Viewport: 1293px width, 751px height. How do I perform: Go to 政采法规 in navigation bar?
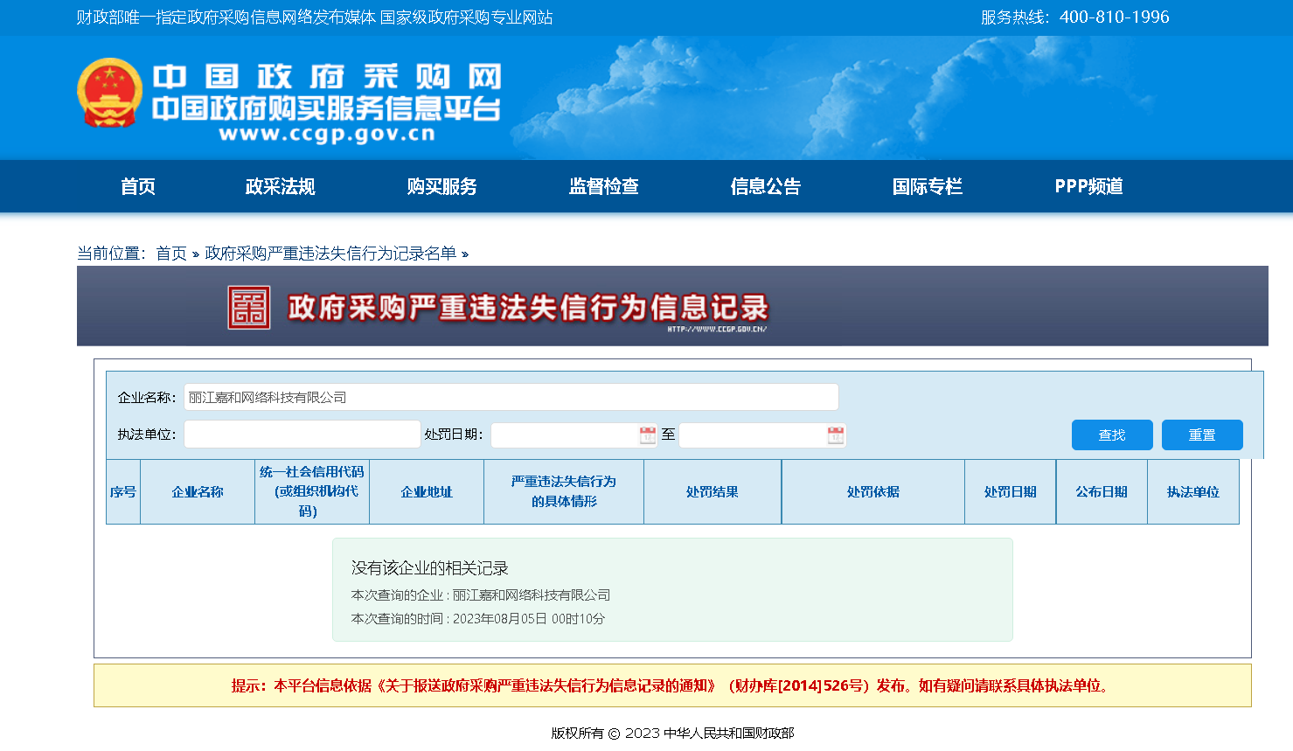pos(280,186)
